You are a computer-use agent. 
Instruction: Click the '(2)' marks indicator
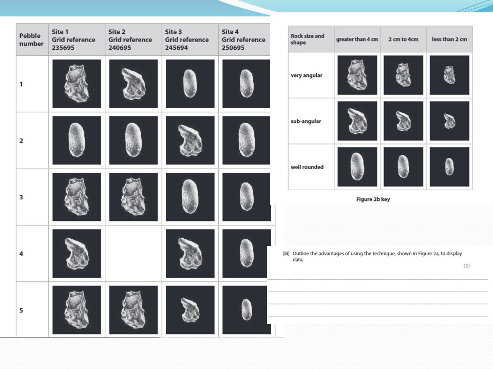coord(467,266)
